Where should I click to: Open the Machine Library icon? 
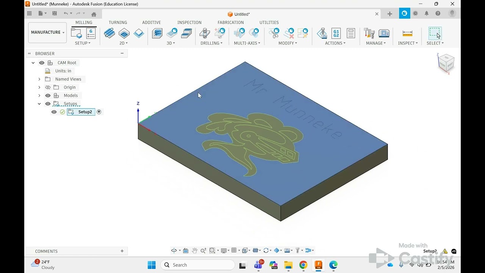point(384,33)
